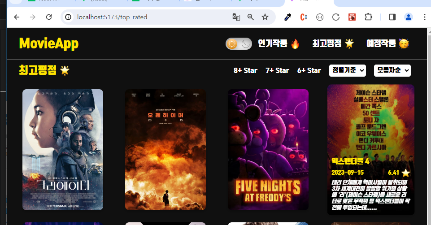Viewport: 431px width, 225px height.
Task: Filter movies by 8+ Star
Action: pos(245,71)
